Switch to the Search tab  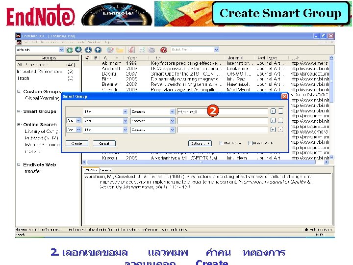105,170
